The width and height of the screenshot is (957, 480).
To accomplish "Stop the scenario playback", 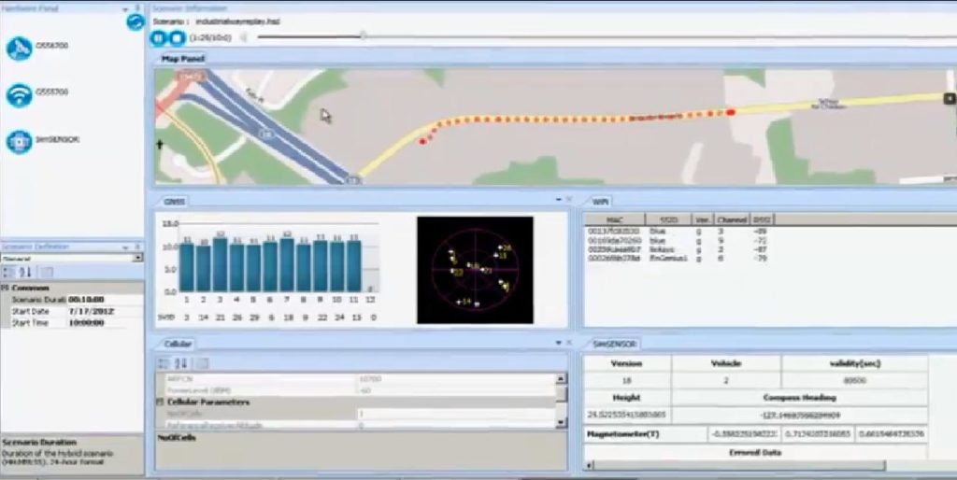I will [176, 37].
